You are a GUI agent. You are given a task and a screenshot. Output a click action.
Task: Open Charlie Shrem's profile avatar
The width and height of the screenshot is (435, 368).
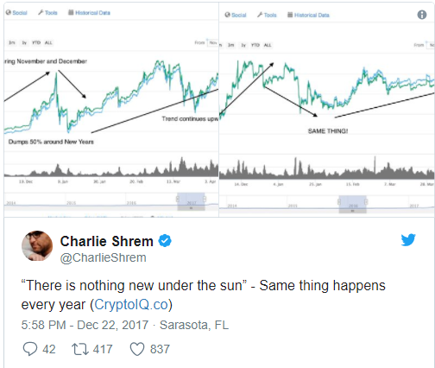coord(37,245)
